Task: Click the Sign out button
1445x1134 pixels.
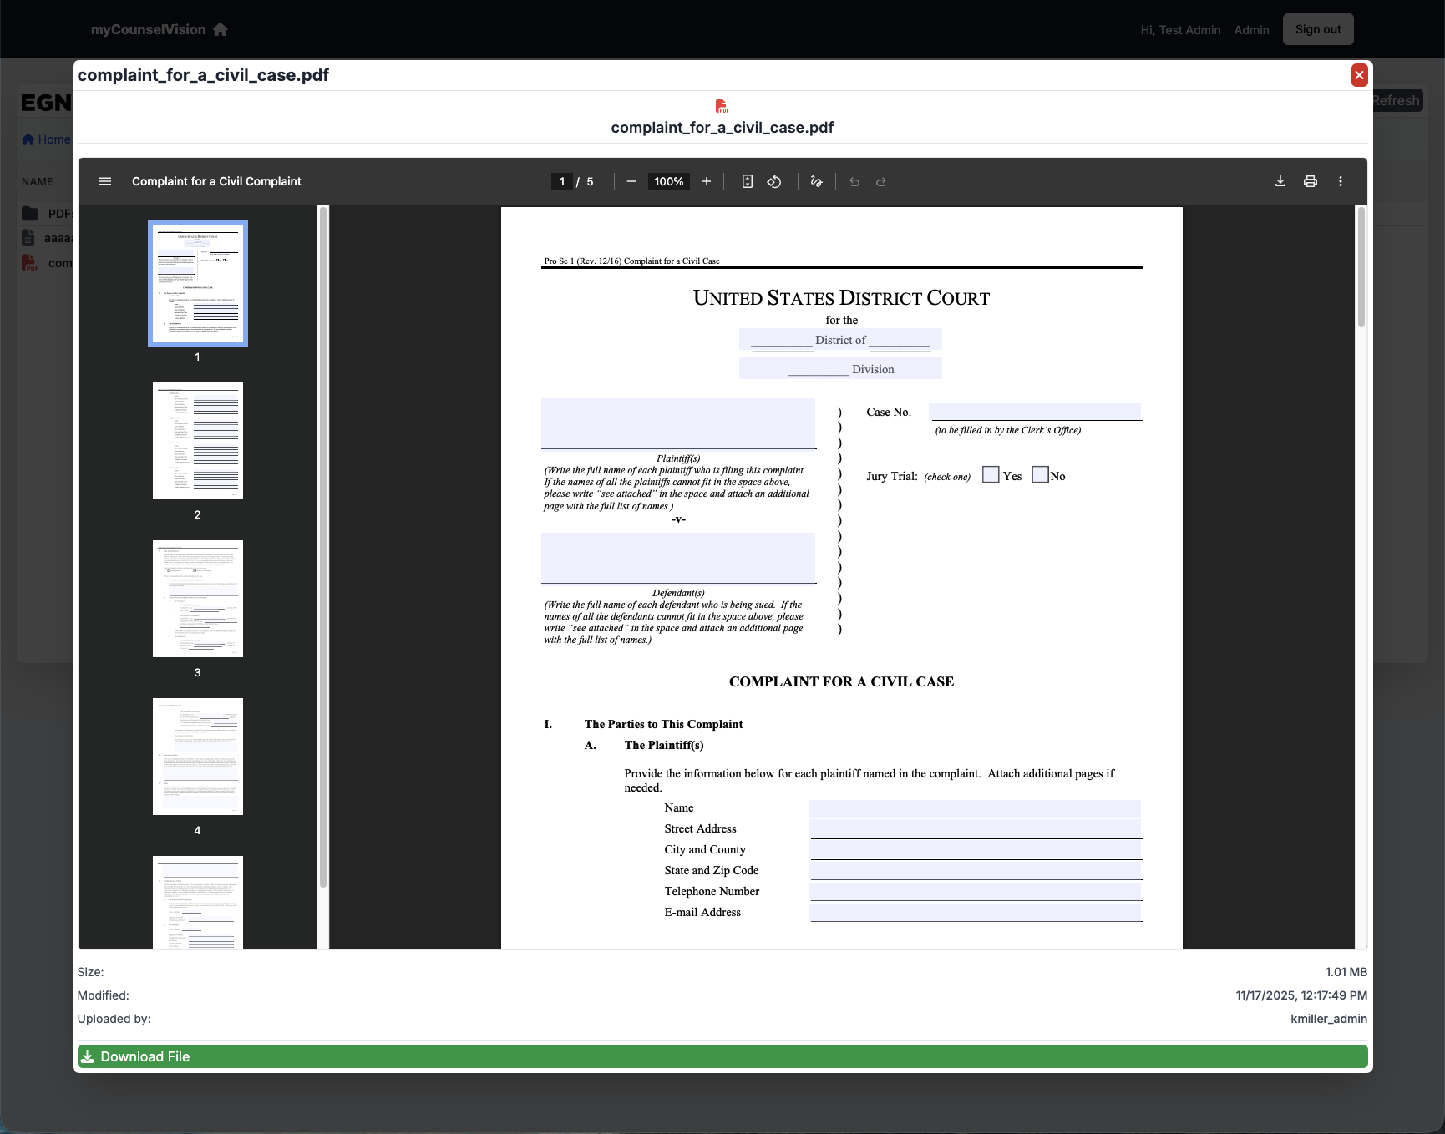Action: tap(1318, 28)
